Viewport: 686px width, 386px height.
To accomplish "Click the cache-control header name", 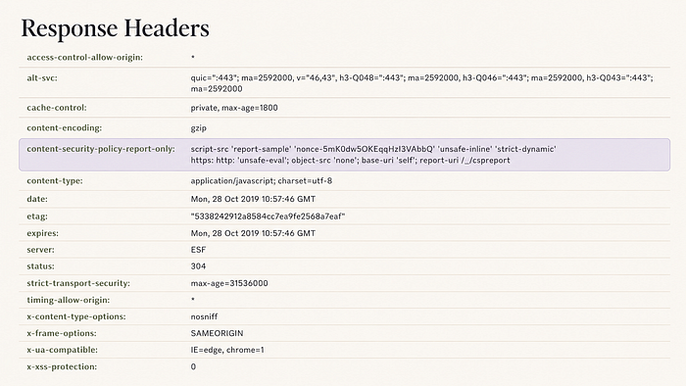I will [57, 108].
